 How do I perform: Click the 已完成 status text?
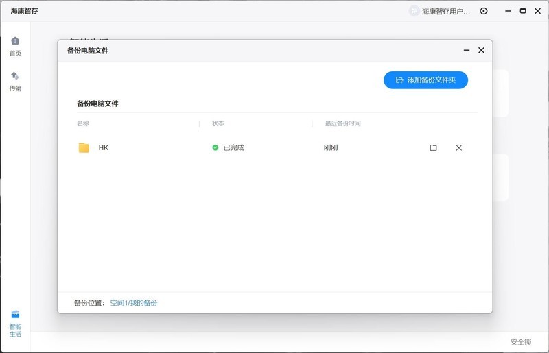point(233,147)
